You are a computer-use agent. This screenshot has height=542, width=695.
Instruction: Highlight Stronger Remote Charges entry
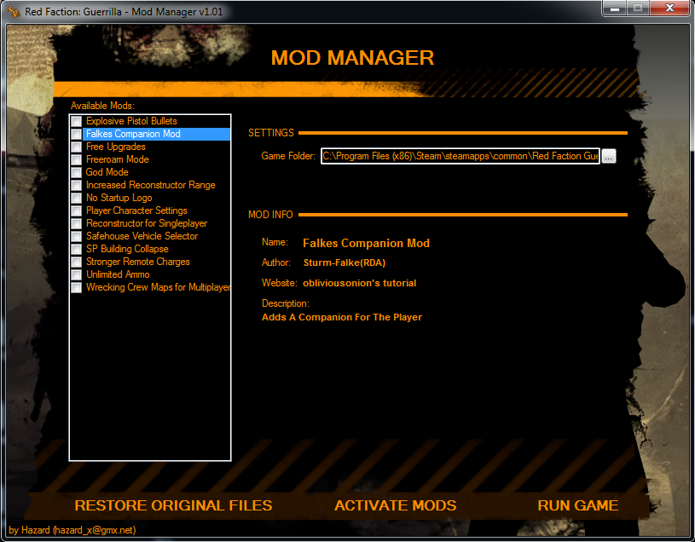(138, 262)
